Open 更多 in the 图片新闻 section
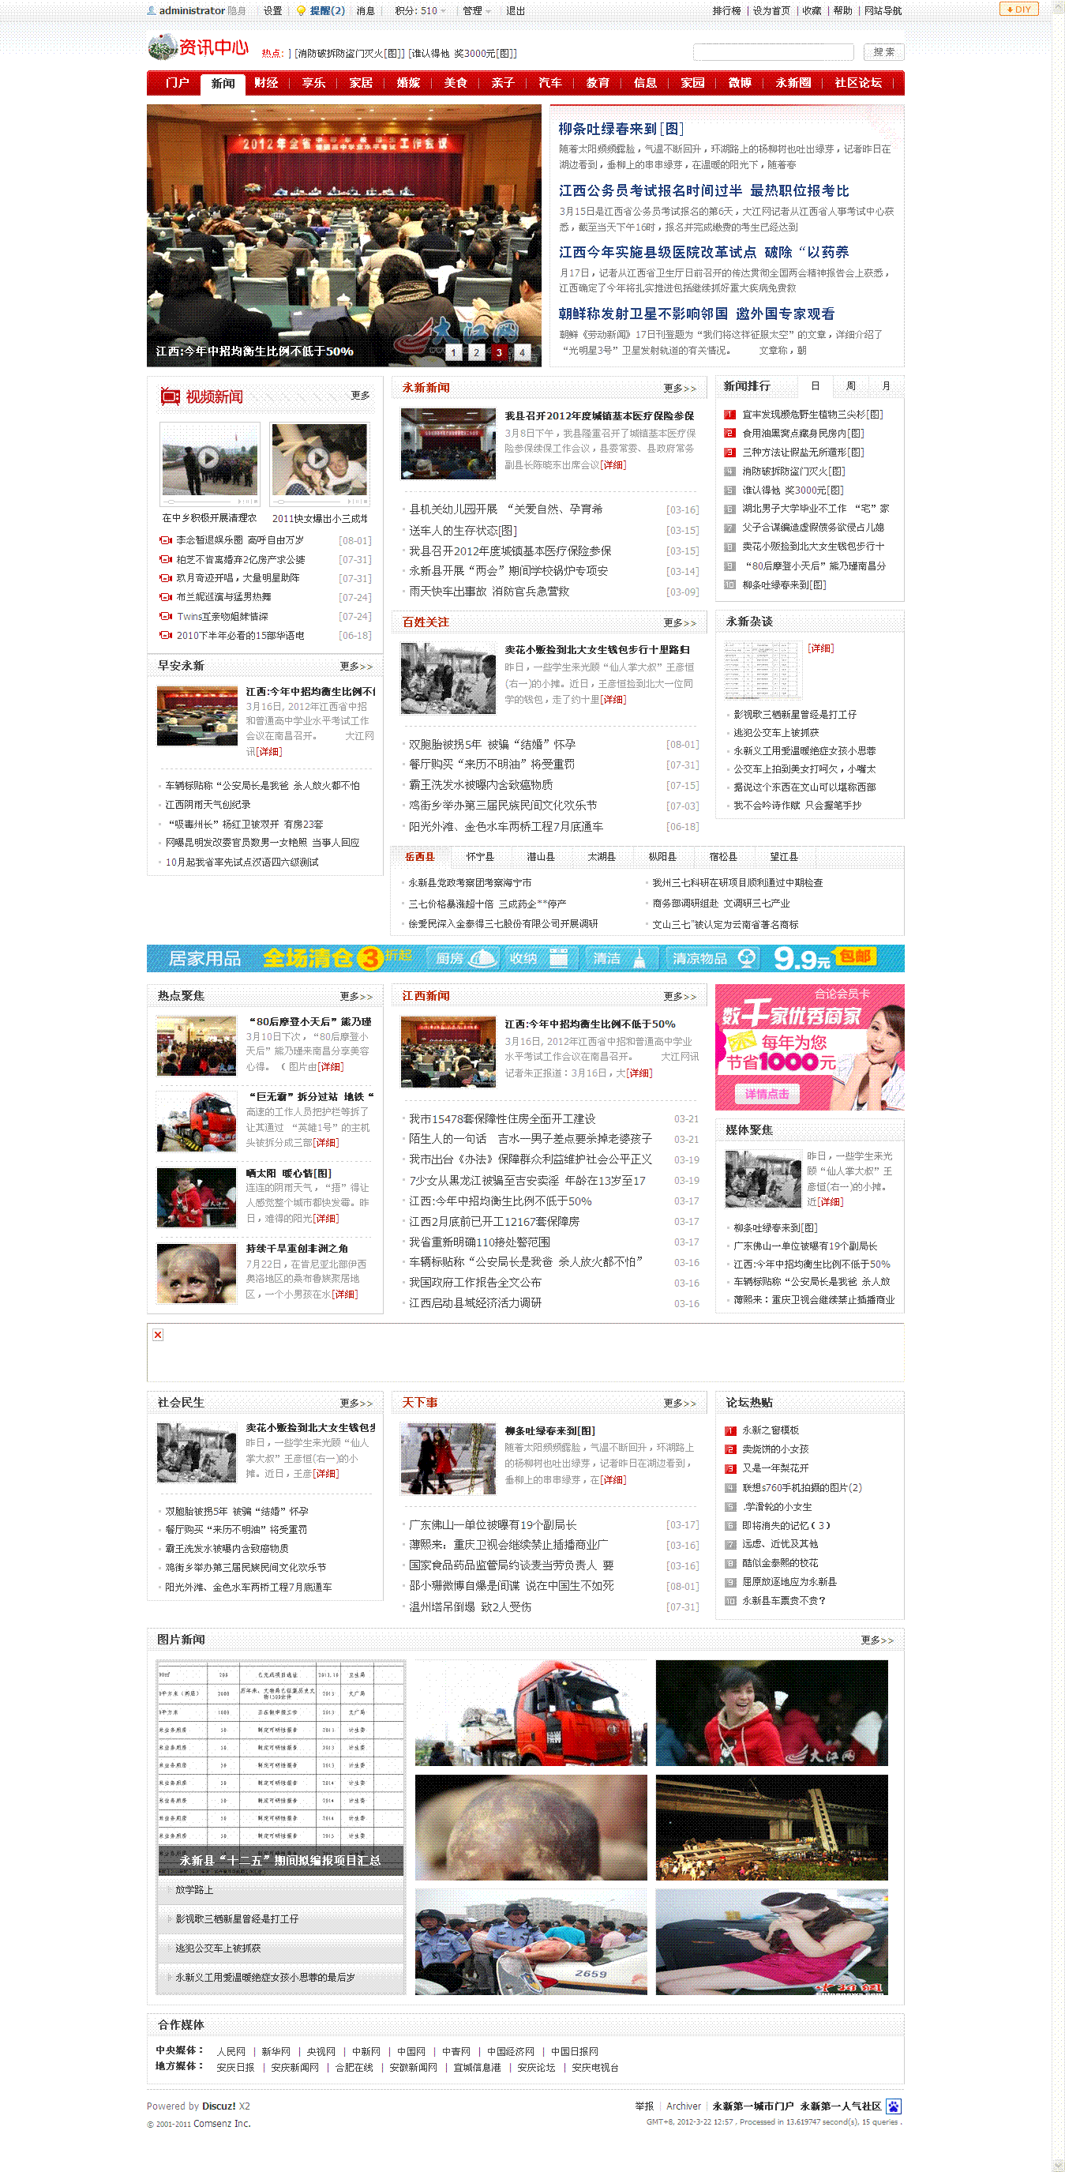The width and height of the screenshot is (1065, 2172). click(877, 1640)
